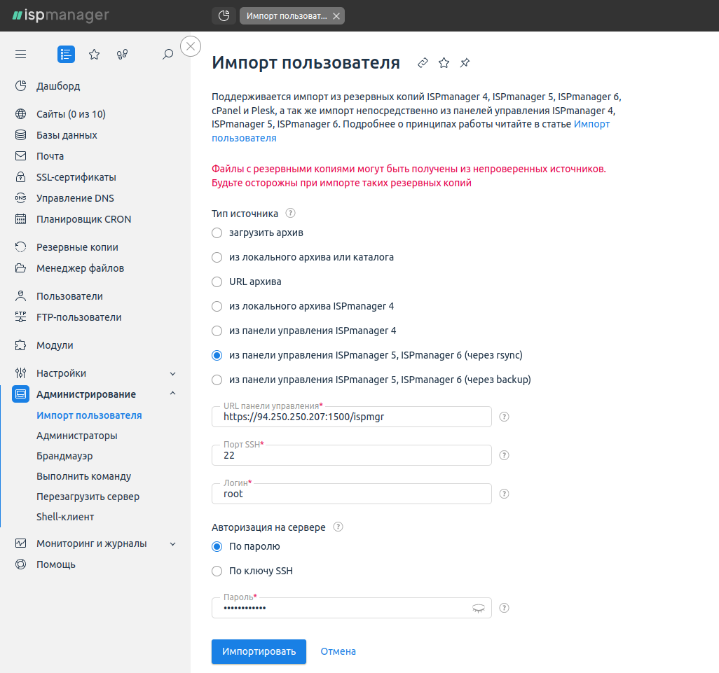Image resolution: width=719 pixels, height=673 pixels.
Task: Click the Почта envelope icon
Action: coord(20,155)
